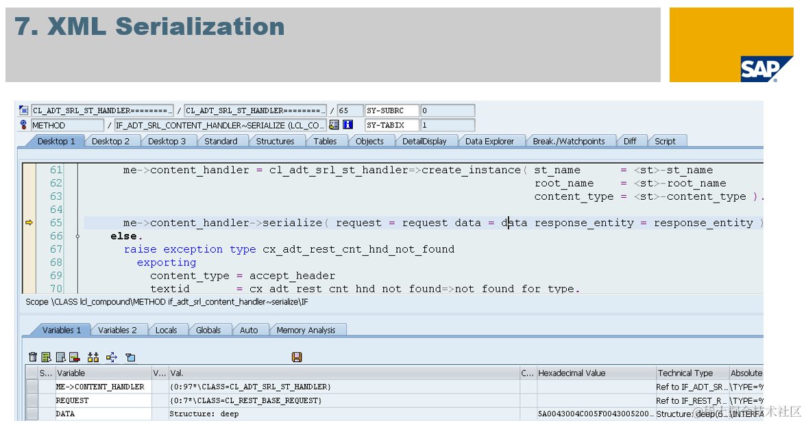
Task: Click the trash can delete icon in variables toolbar
Action: tap(33, 357)
